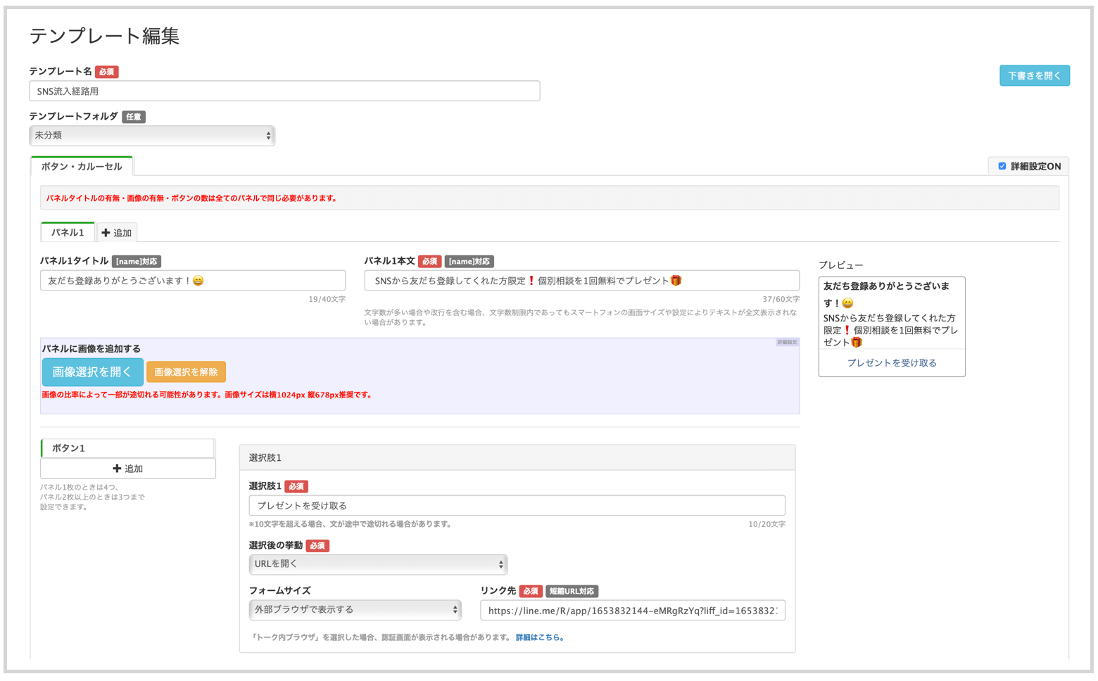Image resolution: width=1098 pixels, height=681 pixels.
Task: Toggle the 詳細設定ON checkbox
Action: (x=1002, y=167)
